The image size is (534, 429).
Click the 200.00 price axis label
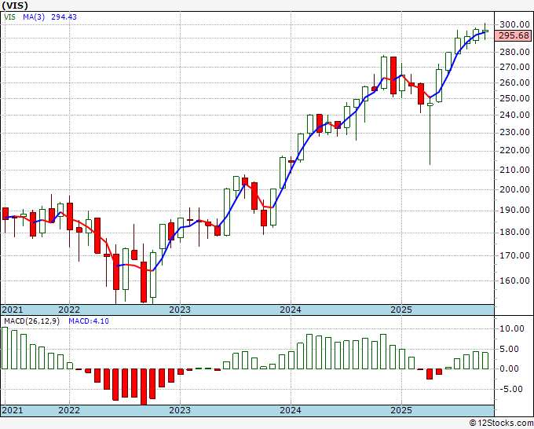pyautogui.click(x=514, y=190)
